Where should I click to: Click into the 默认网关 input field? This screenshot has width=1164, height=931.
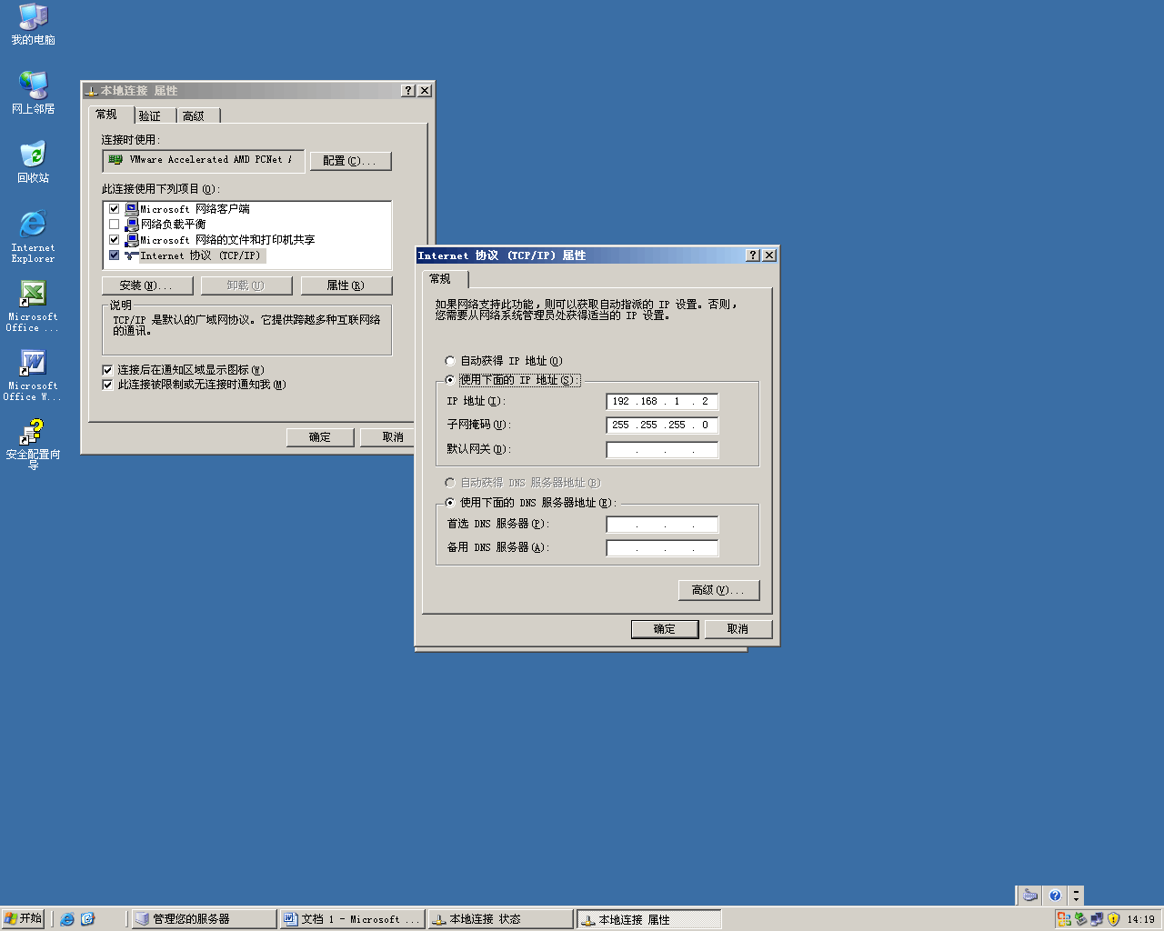[x=662, y=449]
